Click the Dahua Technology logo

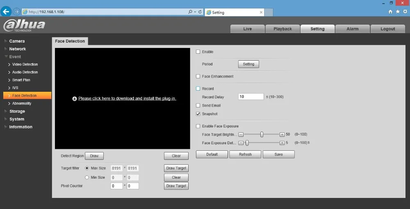[24, 25]
